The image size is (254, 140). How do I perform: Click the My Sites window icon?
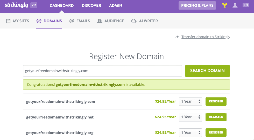point(8,21)
